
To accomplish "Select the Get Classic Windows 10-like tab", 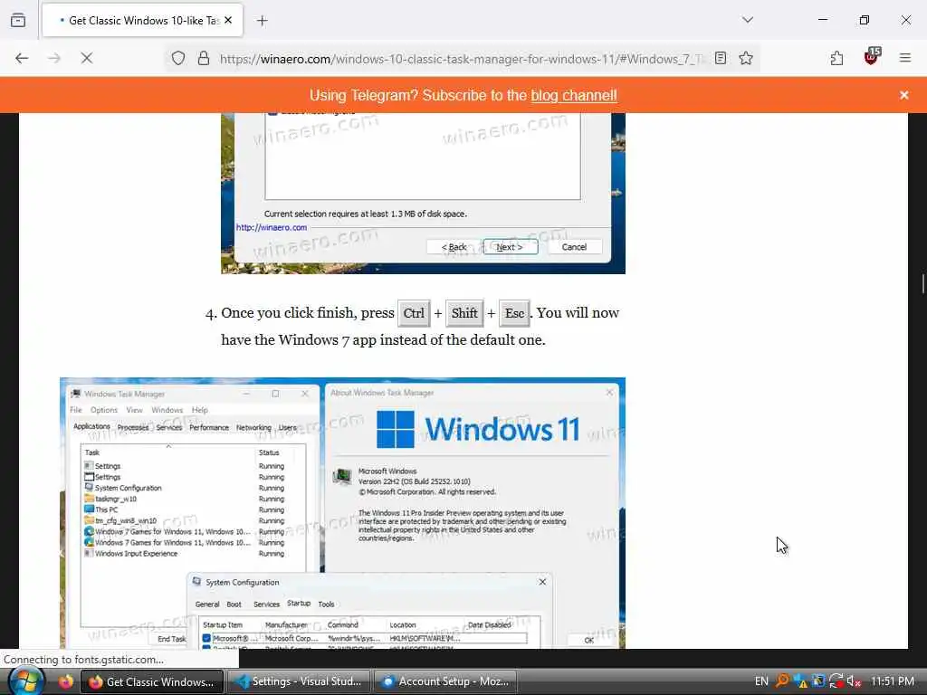I will pyautogui.click(x=142, y=20).
